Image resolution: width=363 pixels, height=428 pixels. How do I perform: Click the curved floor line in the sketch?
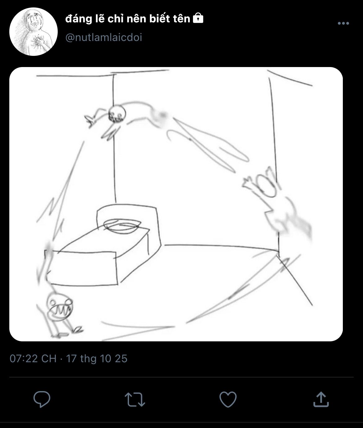(217, 246)
